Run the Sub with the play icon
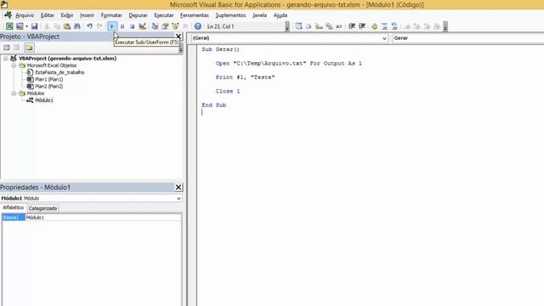The width and height of the screenshot is (544, 306). click(x=111, y=26)
